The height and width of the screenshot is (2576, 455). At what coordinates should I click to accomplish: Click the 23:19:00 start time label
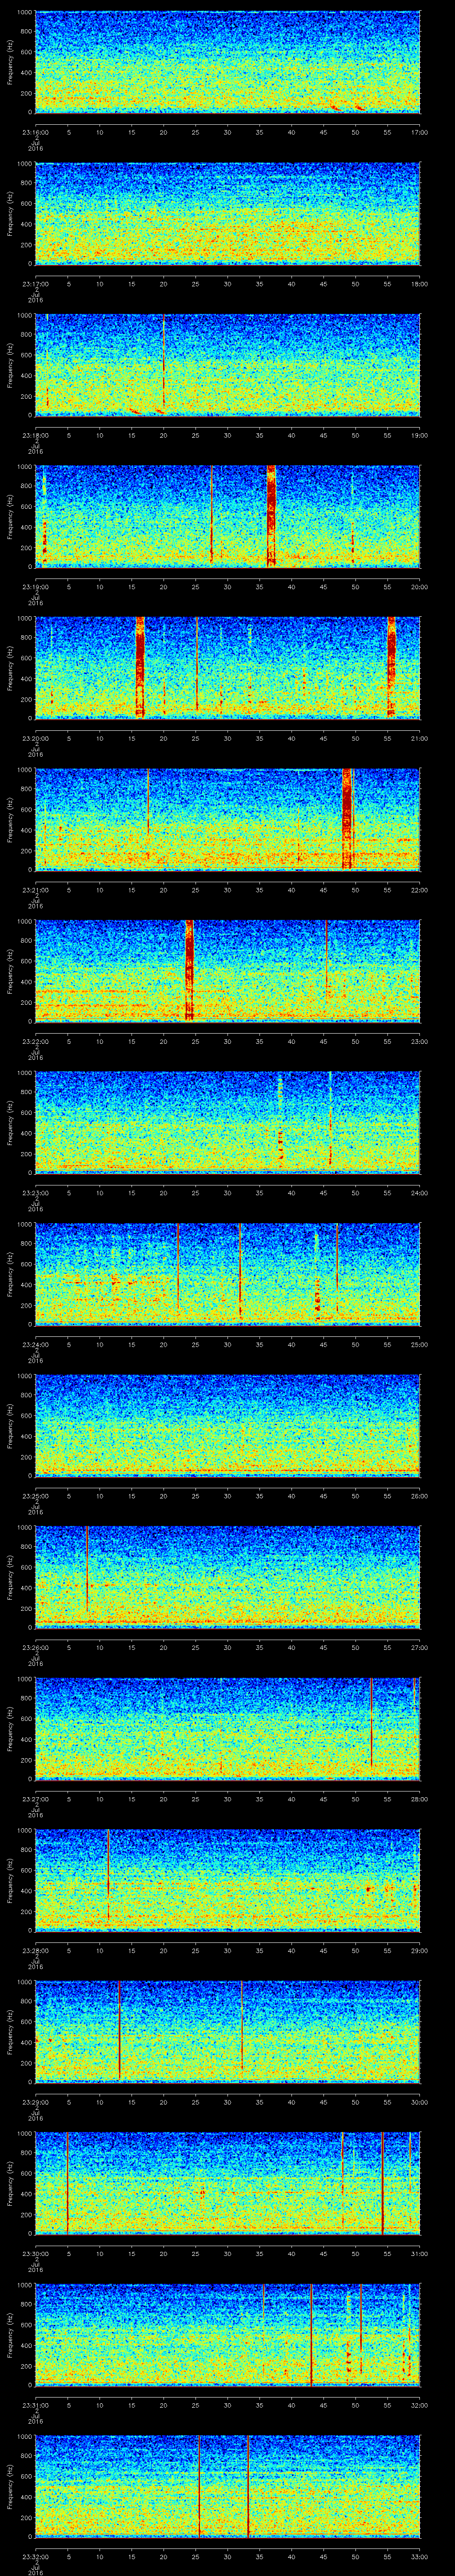[x=35, y=586]
